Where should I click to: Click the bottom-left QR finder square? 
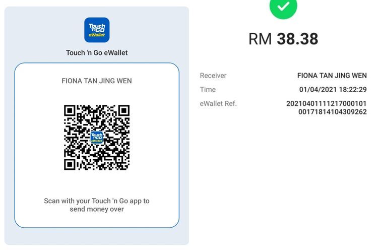[x=70, y=164]
